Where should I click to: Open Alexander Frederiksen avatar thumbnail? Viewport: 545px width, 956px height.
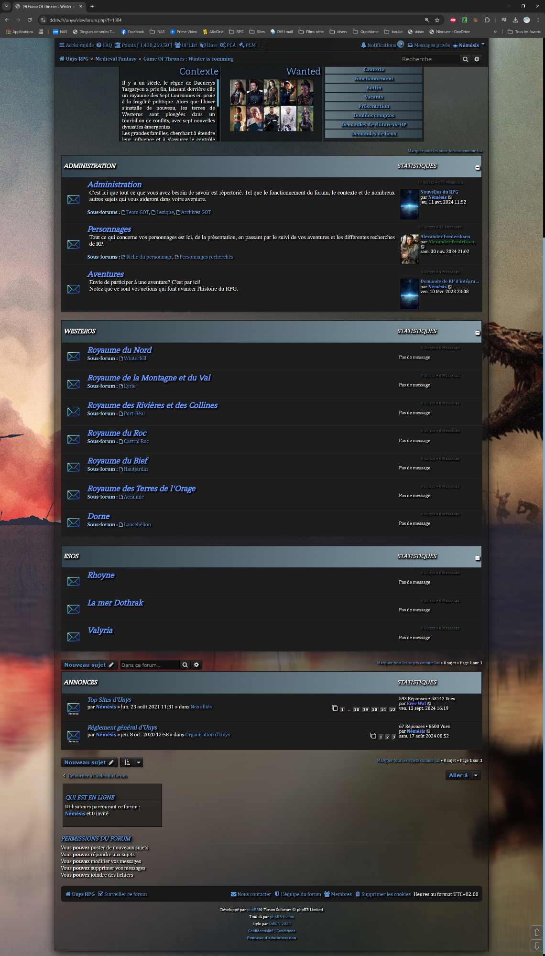click(410, 249)
